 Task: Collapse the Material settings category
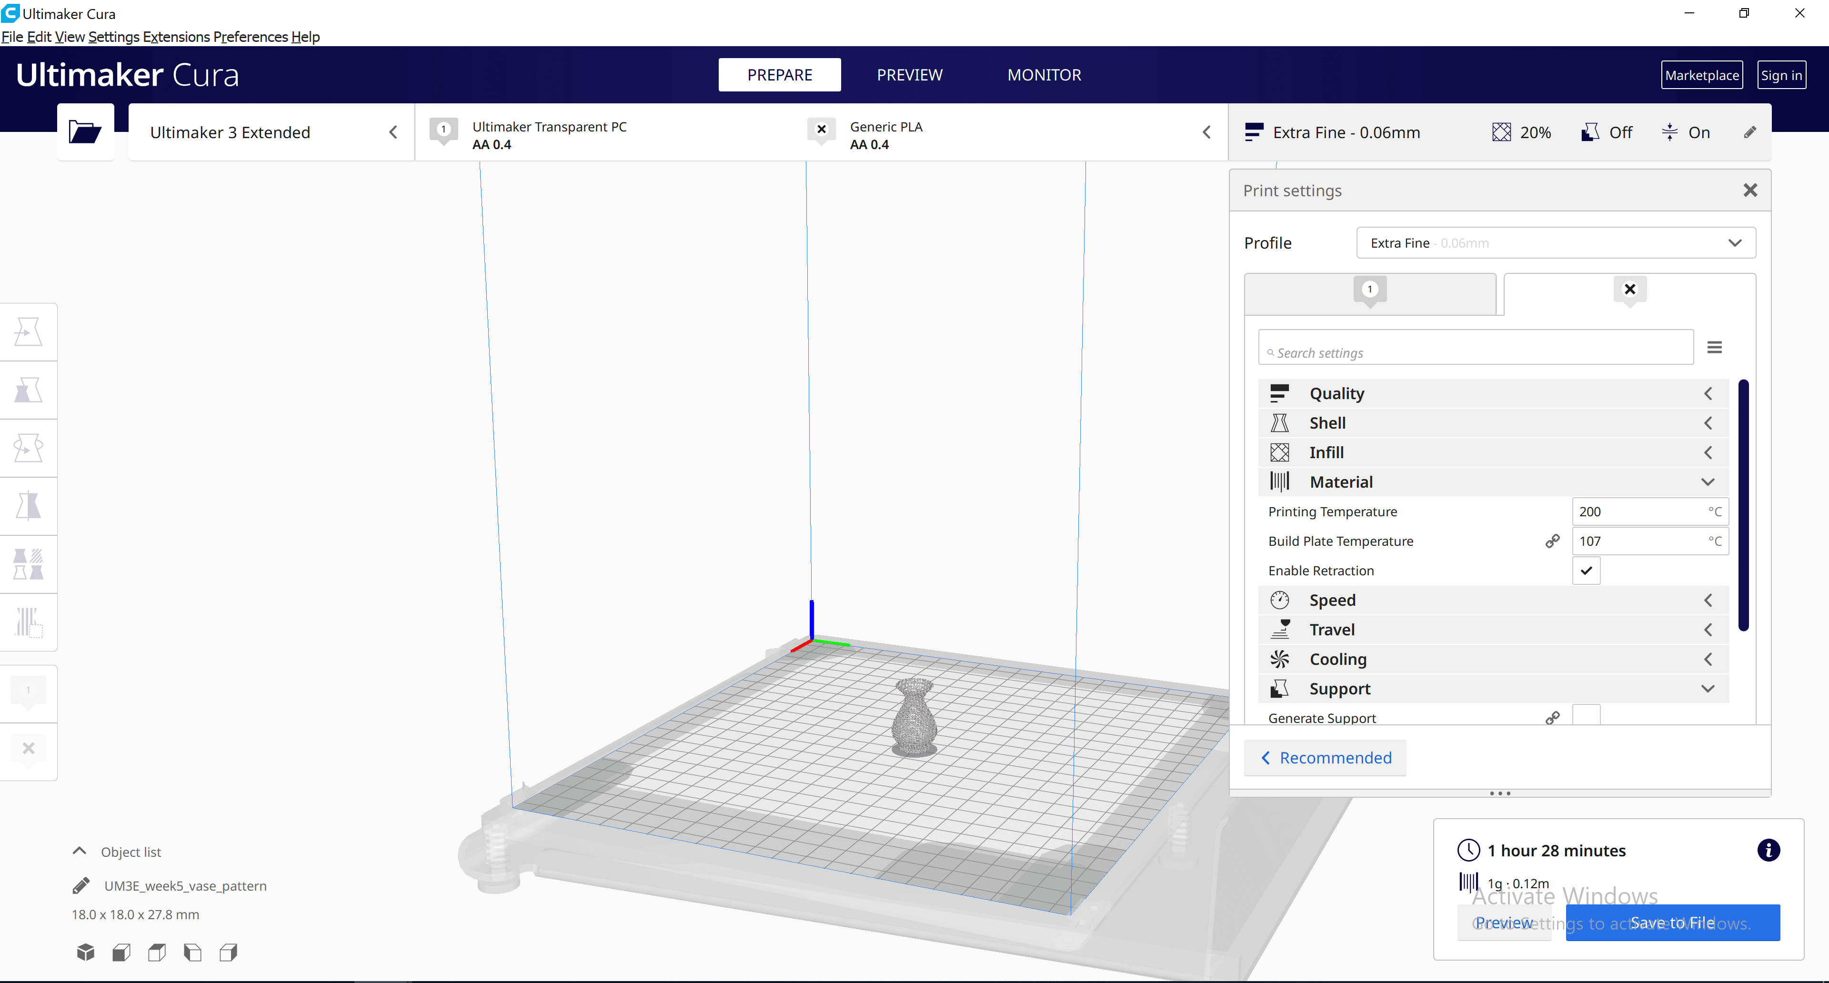[x=1494, y=482]
